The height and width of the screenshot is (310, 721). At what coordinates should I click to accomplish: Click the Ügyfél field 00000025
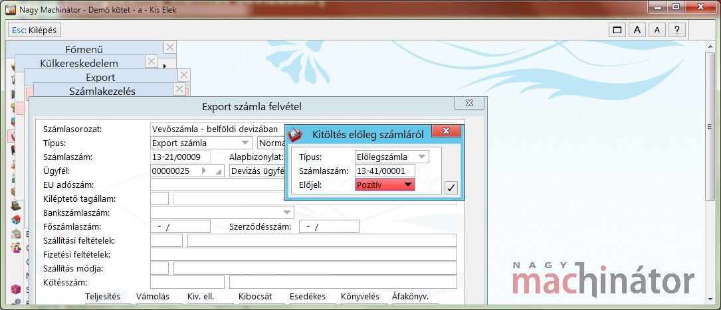187,171
